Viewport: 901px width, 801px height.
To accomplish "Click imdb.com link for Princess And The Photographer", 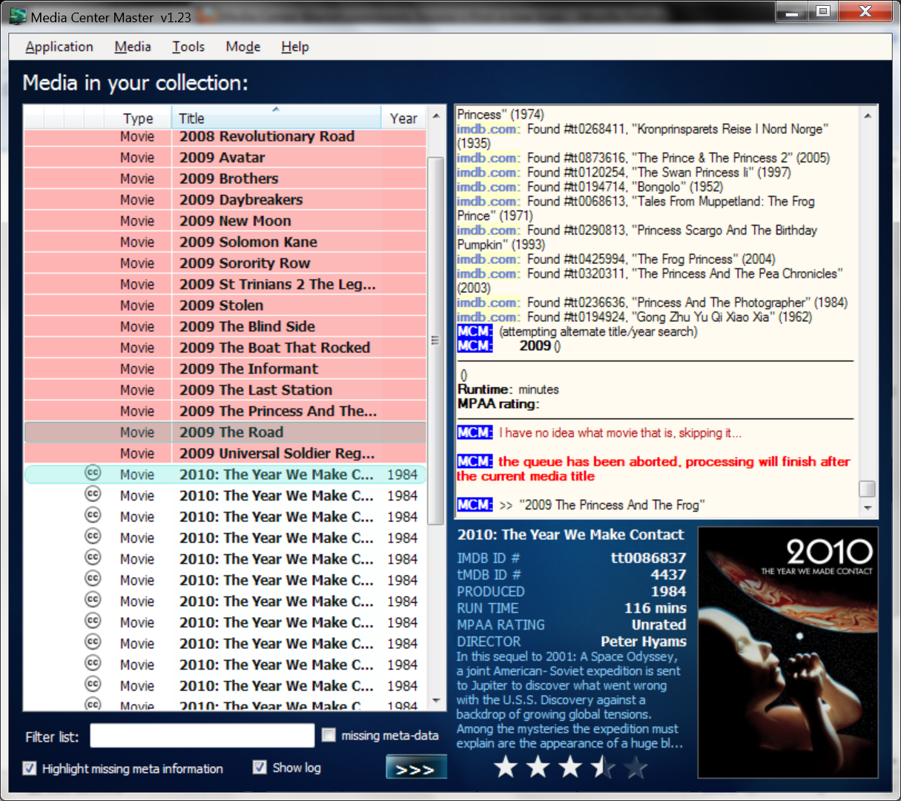I will [487, 303].
